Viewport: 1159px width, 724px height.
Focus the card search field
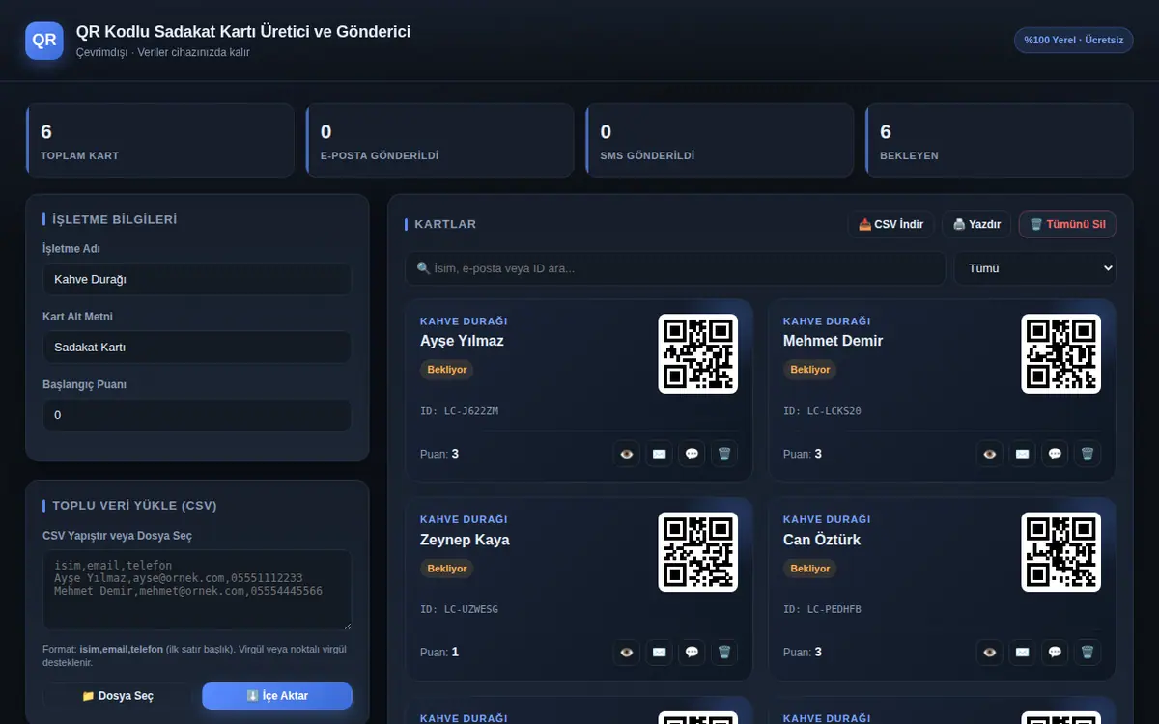(675, 268)
